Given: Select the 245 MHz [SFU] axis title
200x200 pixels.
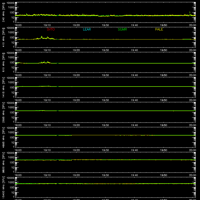Looking at the screenshot, I should tap(3, 12).
